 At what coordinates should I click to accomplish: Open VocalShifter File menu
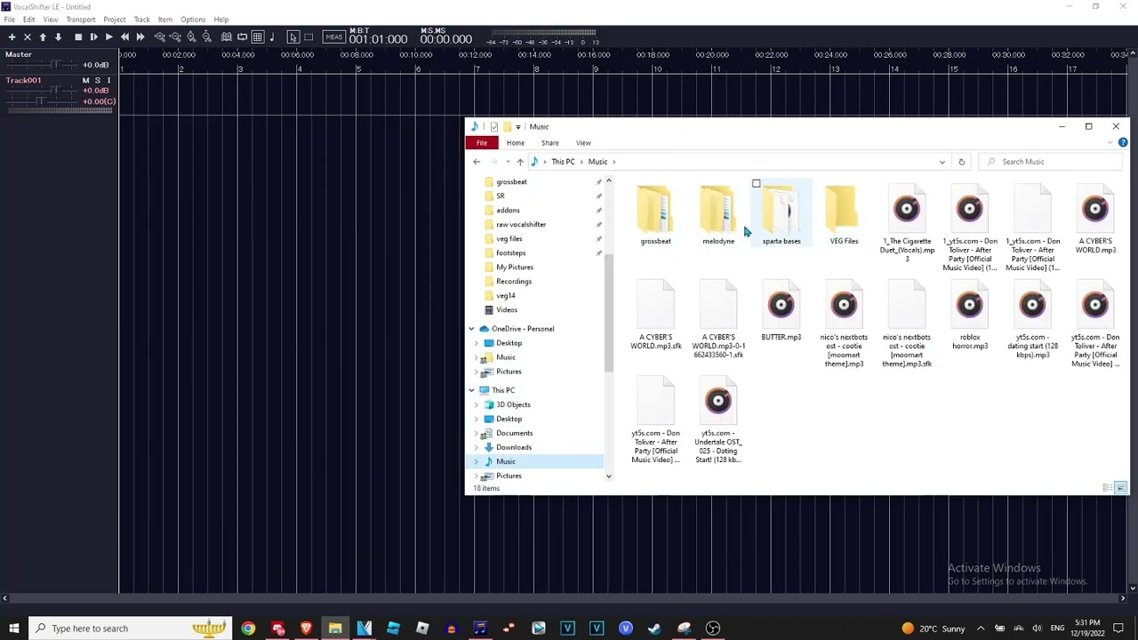point(9,20)
